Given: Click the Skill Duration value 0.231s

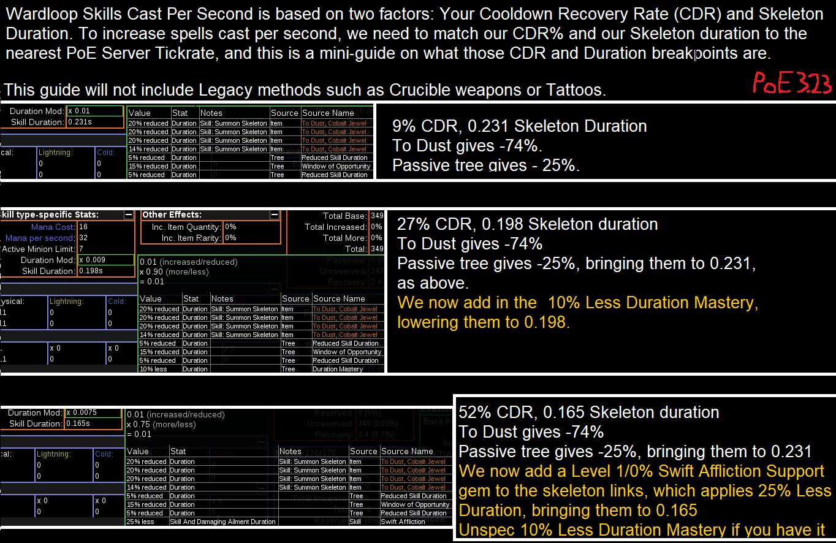Looking at the screenshot, I should (x=94, y=122).
